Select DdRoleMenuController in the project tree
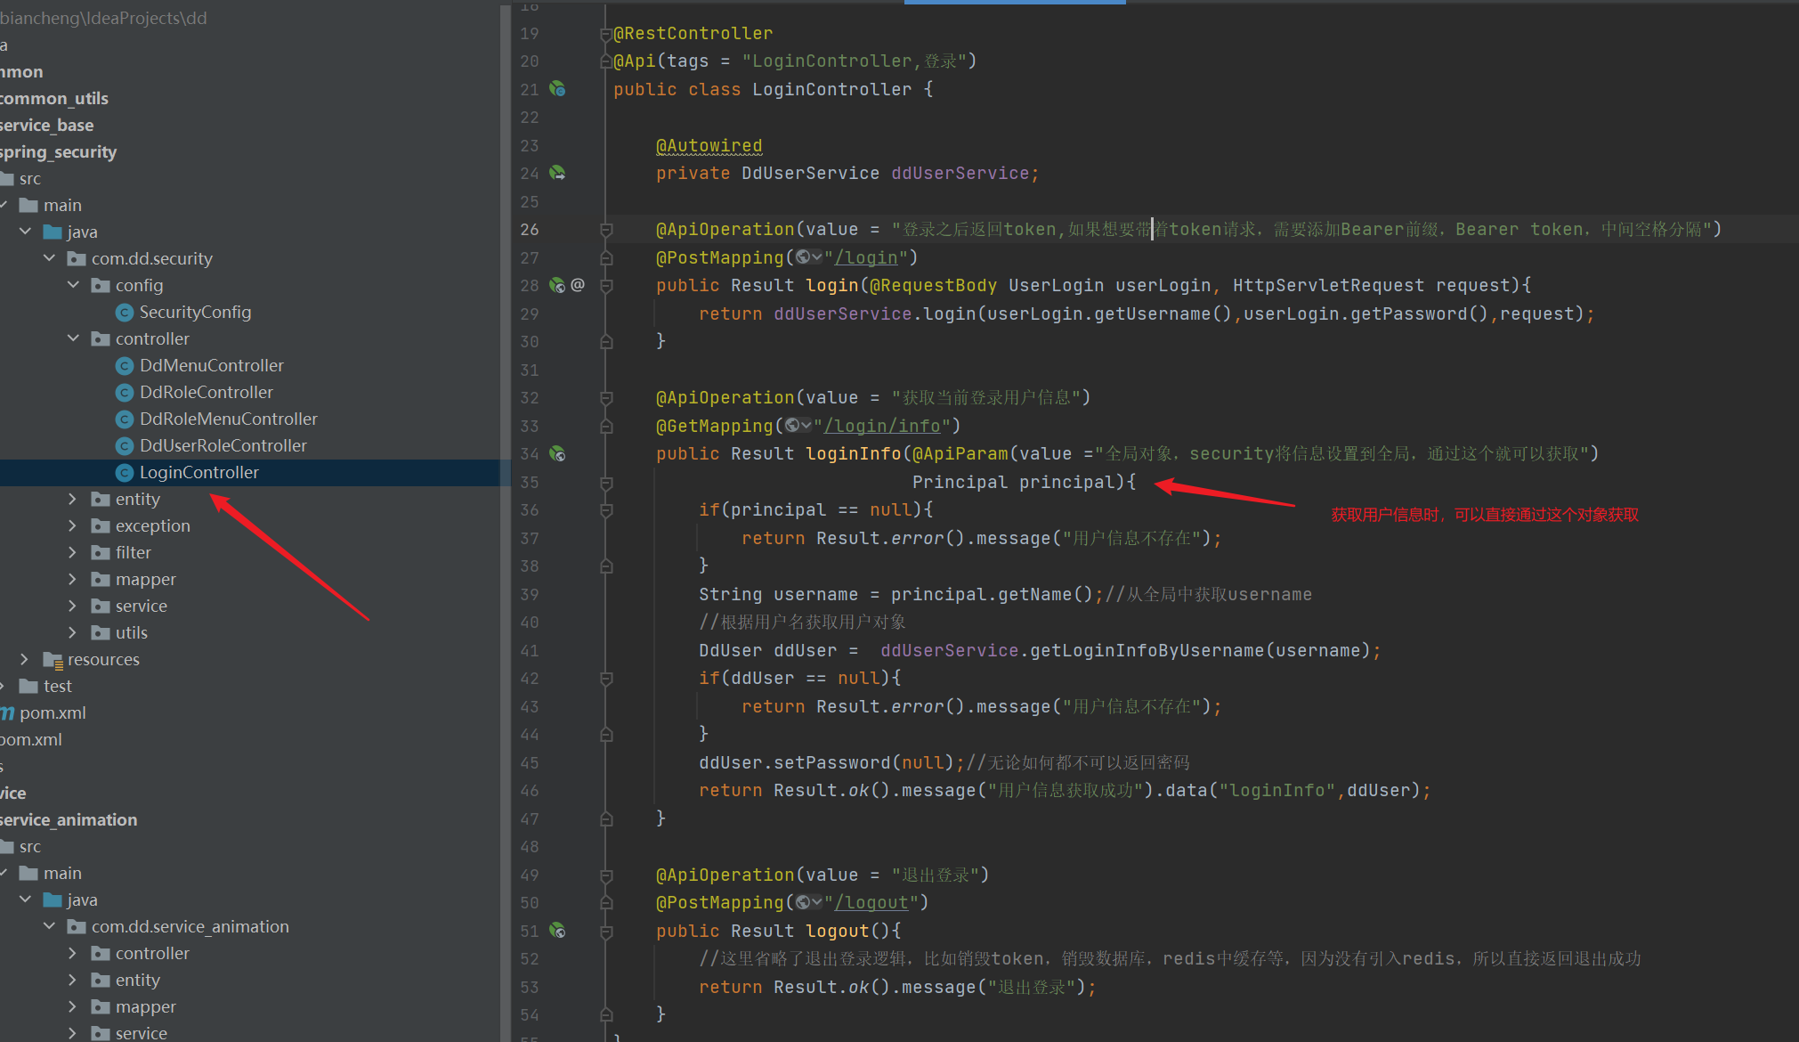 pyautogui.click(x=228, y=419)
